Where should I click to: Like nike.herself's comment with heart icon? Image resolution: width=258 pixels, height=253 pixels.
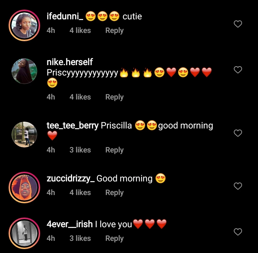coord(238,70)
